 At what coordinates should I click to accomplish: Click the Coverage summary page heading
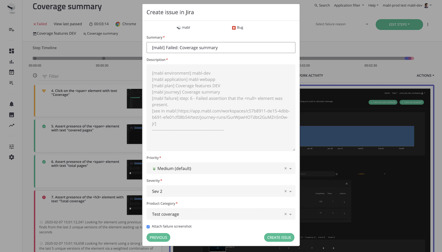(67, 6)
